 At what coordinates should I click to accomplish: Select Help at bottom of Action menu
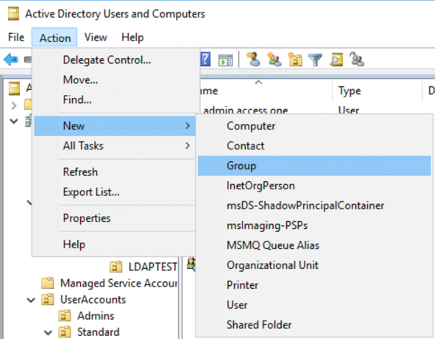tap(115, 244)
